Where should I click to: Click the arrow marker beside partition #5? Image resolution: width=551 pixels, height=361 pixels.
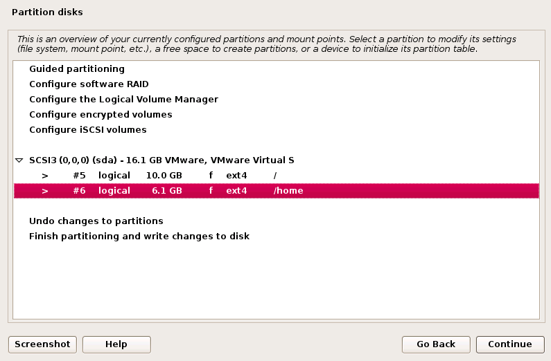44,176
